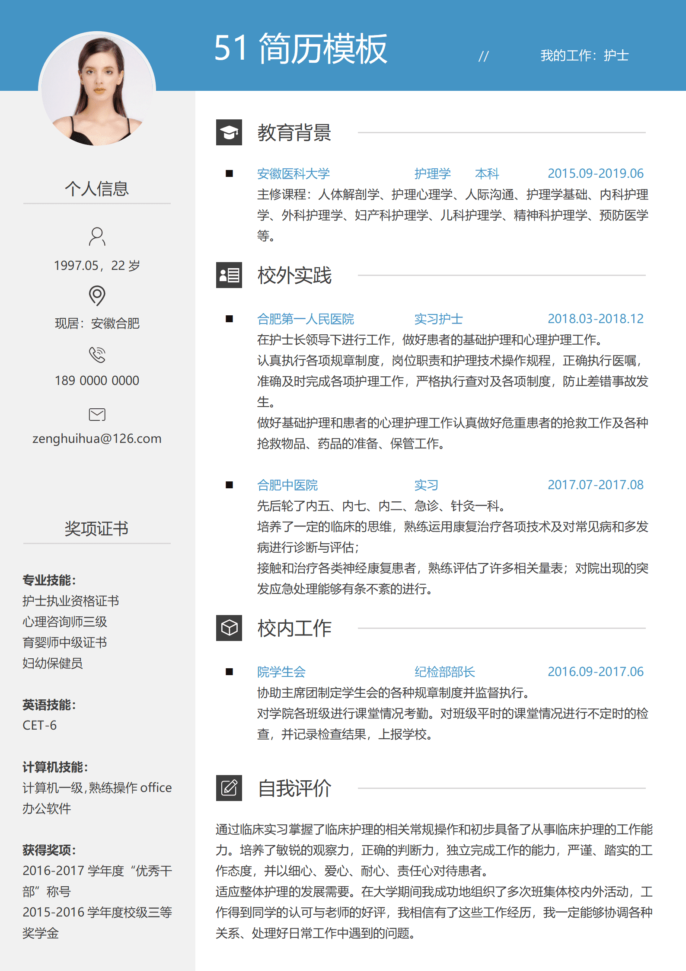Click the 获得奖项 label
The height and width of the screenshot is (971, 686).
(x=49, y=850)
